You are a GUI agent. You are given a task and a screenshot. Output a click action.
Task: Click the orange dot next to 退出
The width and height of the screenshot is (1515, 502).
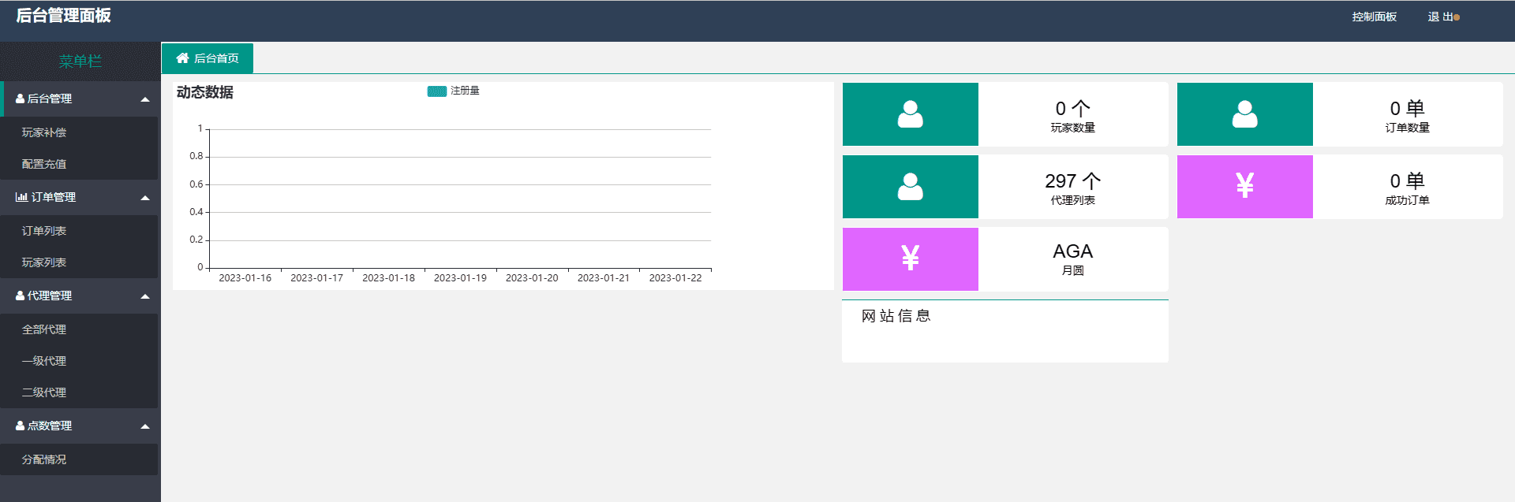point(1457,17)
